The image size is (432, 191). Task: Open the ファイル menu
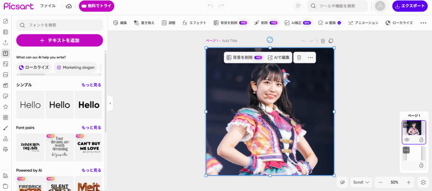(48, 6)
